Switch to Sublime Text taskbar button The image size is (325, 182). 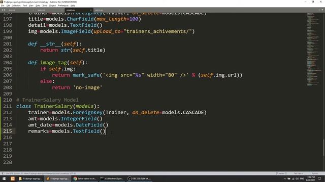pos(57,178)
